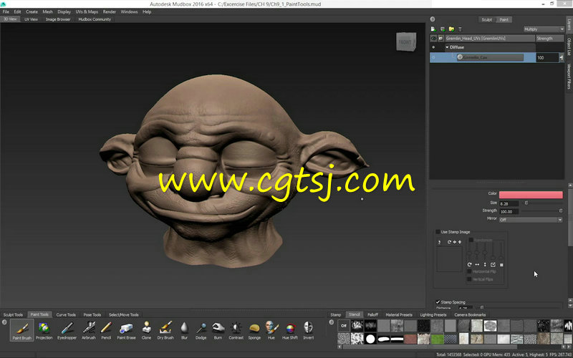The image size is (573, 358).
Task: Click the round arrow button atop layers panel
Action: tap(433, 19)
